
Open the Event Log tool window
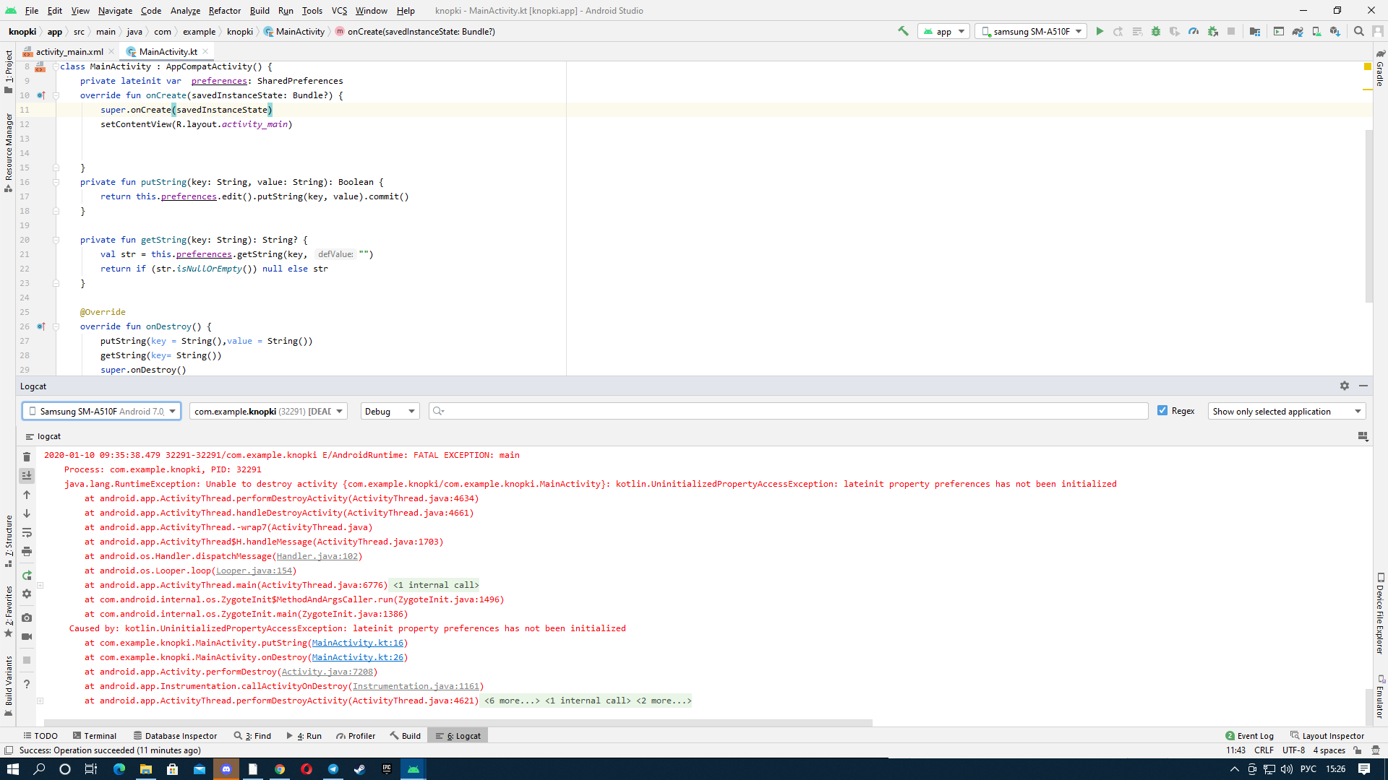(1250, 735)
